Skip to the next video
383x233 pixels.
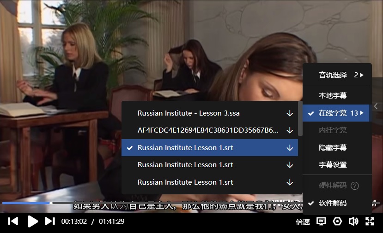pyautogui.click(x=49, y=221)
